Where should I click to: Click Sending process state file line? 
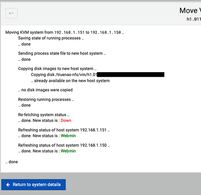(x=62, y=53)
